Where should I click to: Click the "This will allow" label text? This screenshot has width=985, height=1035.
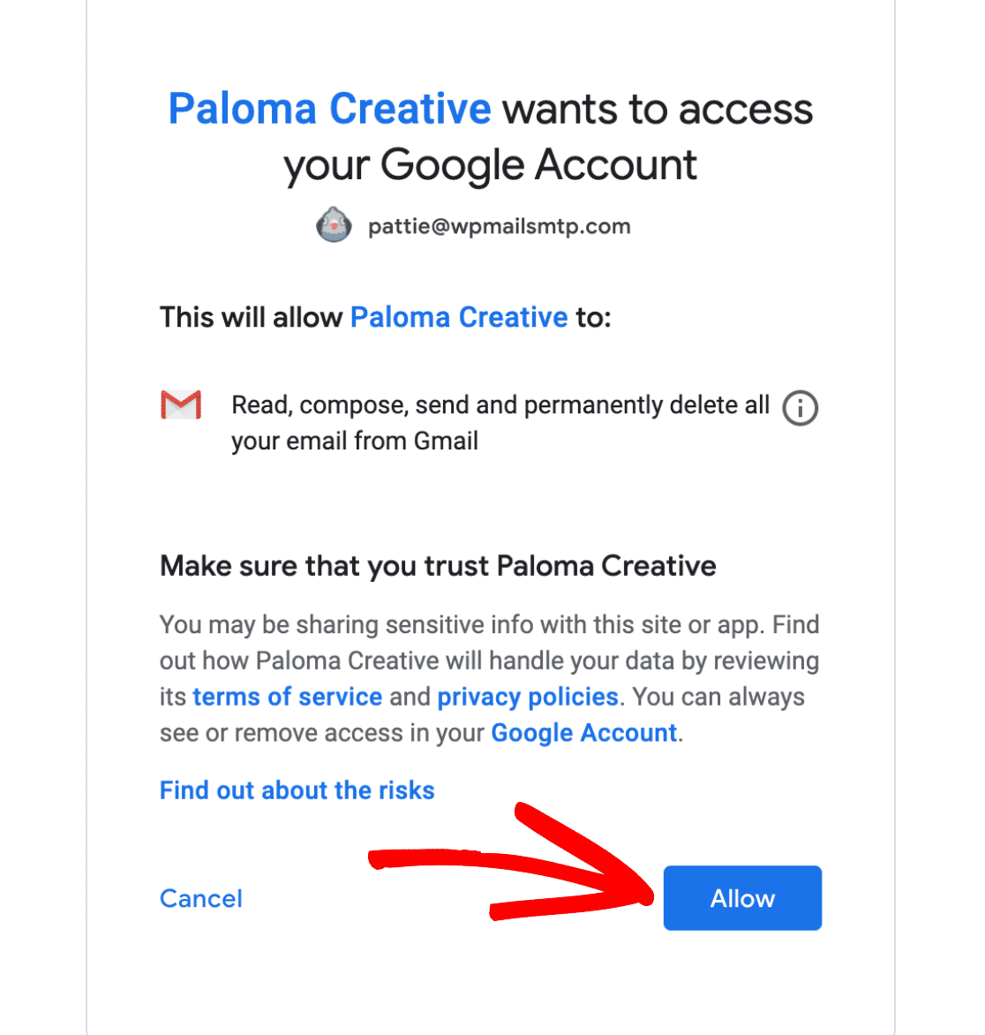tap(251, 318)
